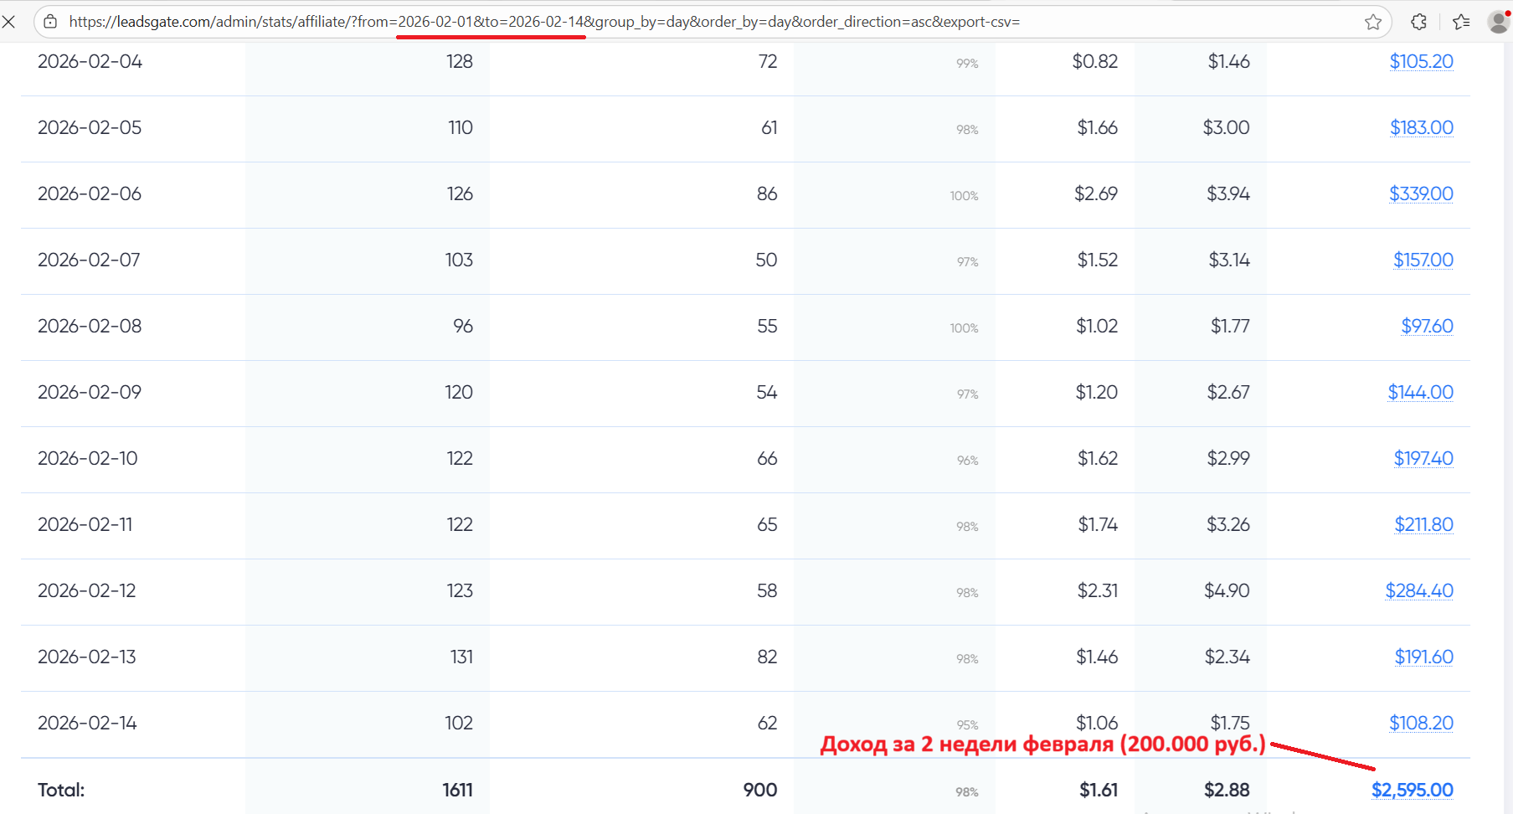Open the $197.40 earnings link
The image size is (1513, 814).
tap(1423, 459)
